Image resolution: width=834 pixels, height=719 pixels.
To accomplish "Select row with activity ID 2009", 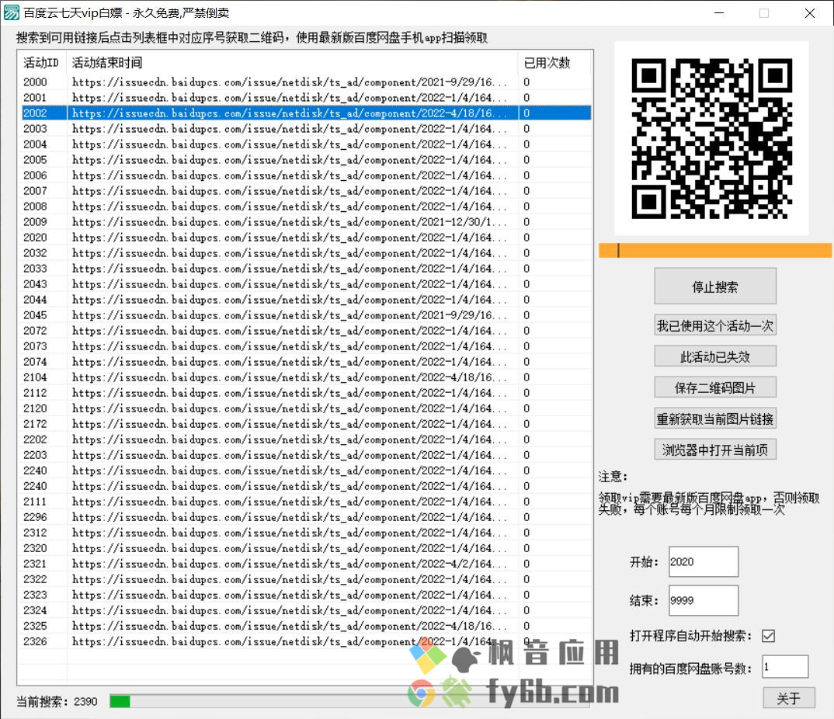I will [306, 222].
